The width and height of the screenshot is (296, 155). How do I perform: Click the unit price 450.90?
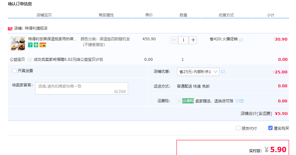pos(149,39)
